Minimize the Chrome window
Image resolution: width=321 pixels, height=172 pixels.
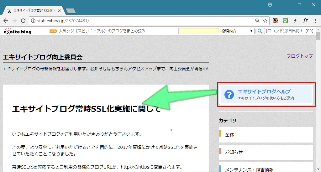[285, 5]
